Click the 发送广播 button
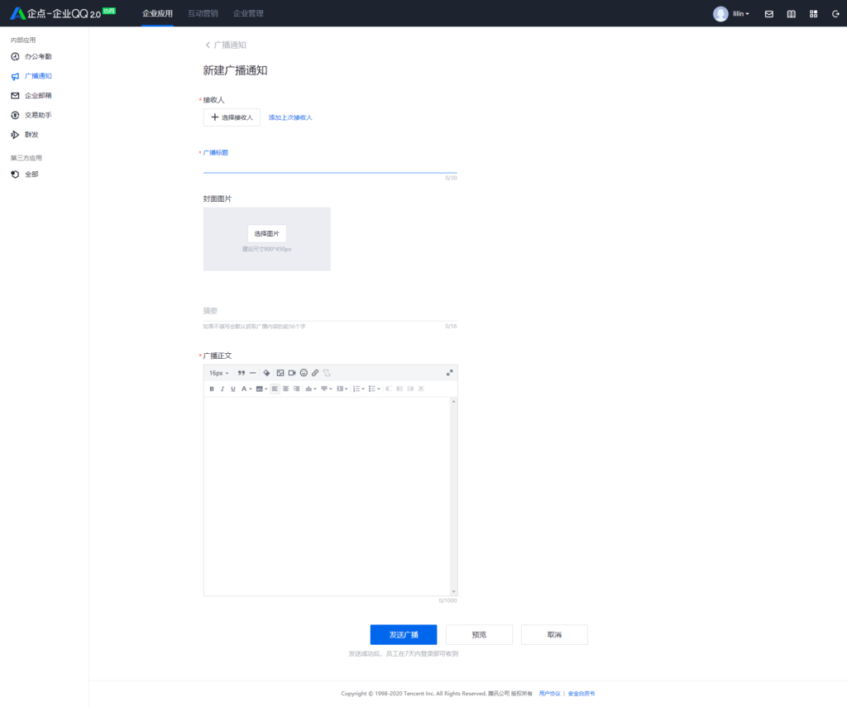The image size is (847, 707). coord(404,634)
